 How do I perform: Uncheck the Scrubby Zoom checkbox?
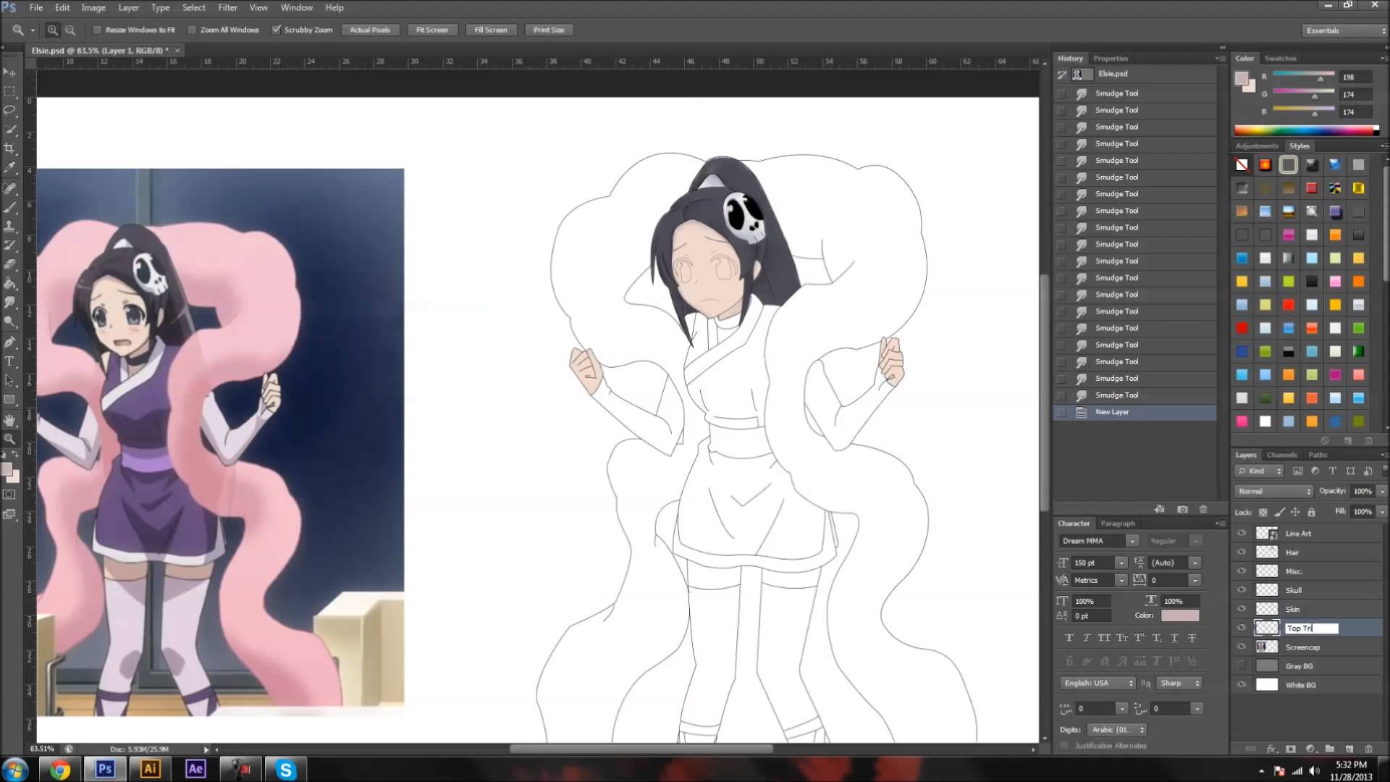276,30
